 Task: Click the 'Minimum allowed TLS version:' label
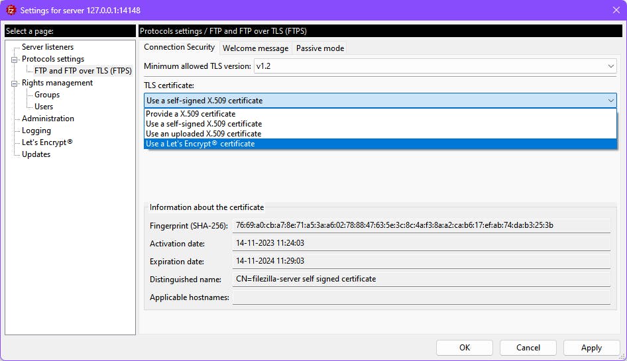pos(198,66)
